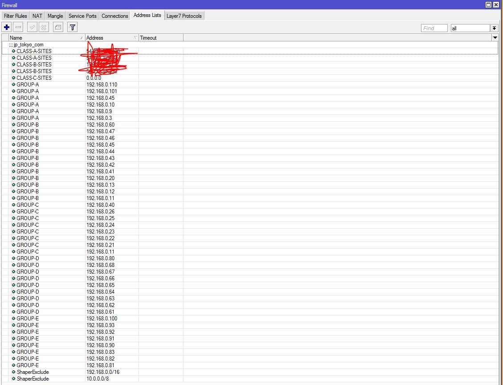
Task: Select the GROUP-E row 192.168.0.100
Action: [250, 319]
